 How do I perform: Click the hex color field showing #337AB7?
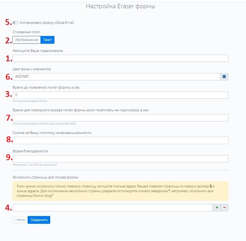click(x=116, y=77)
